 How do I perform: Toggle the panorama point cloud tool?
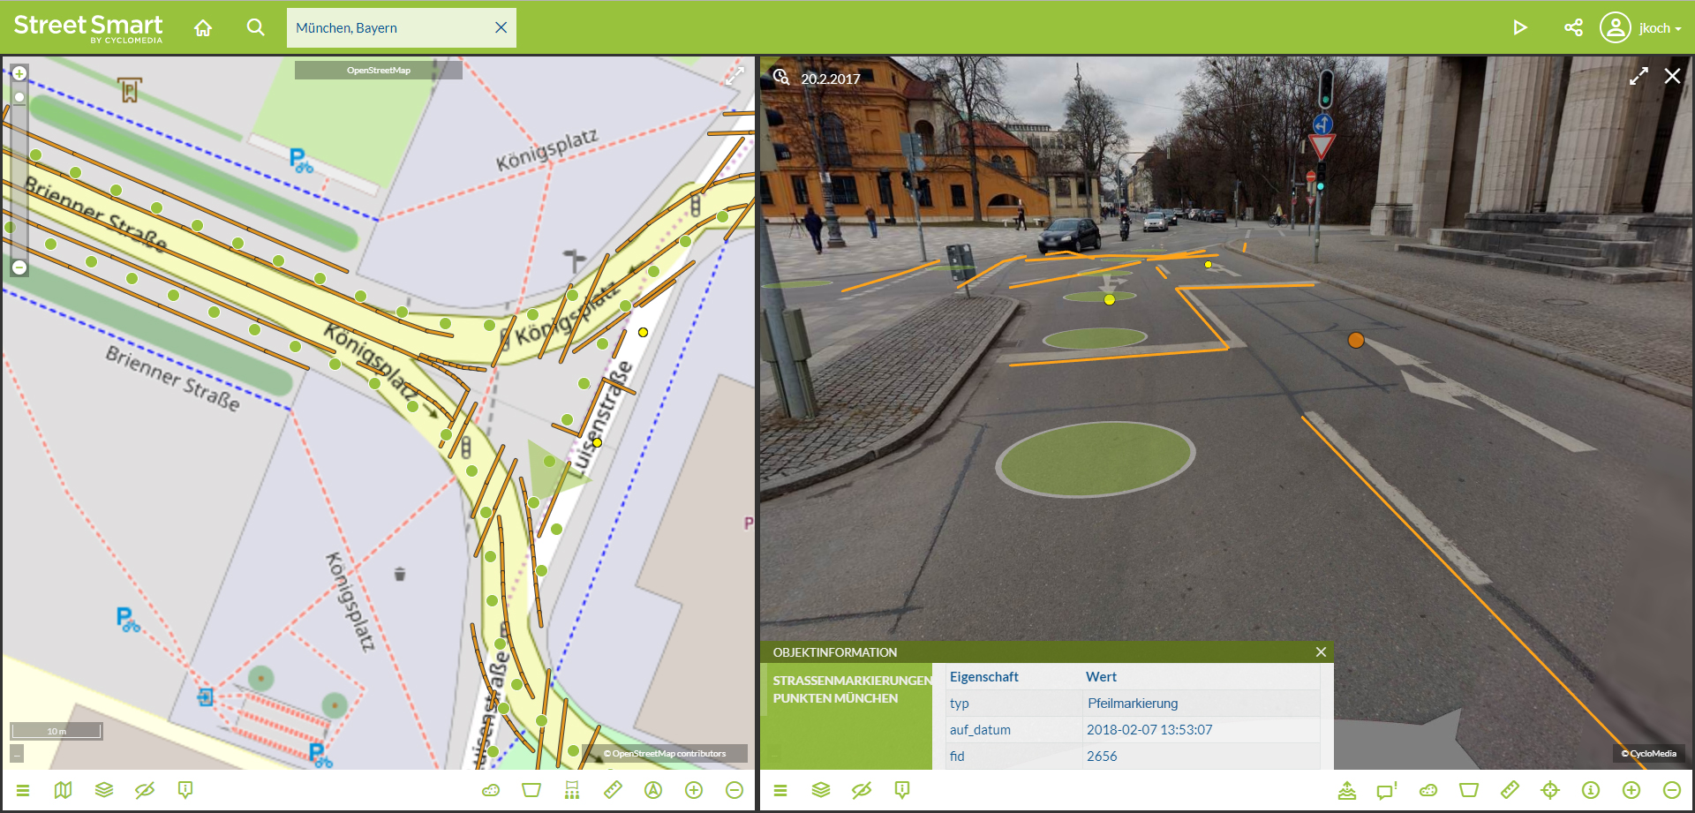[x=1428, y=790]
